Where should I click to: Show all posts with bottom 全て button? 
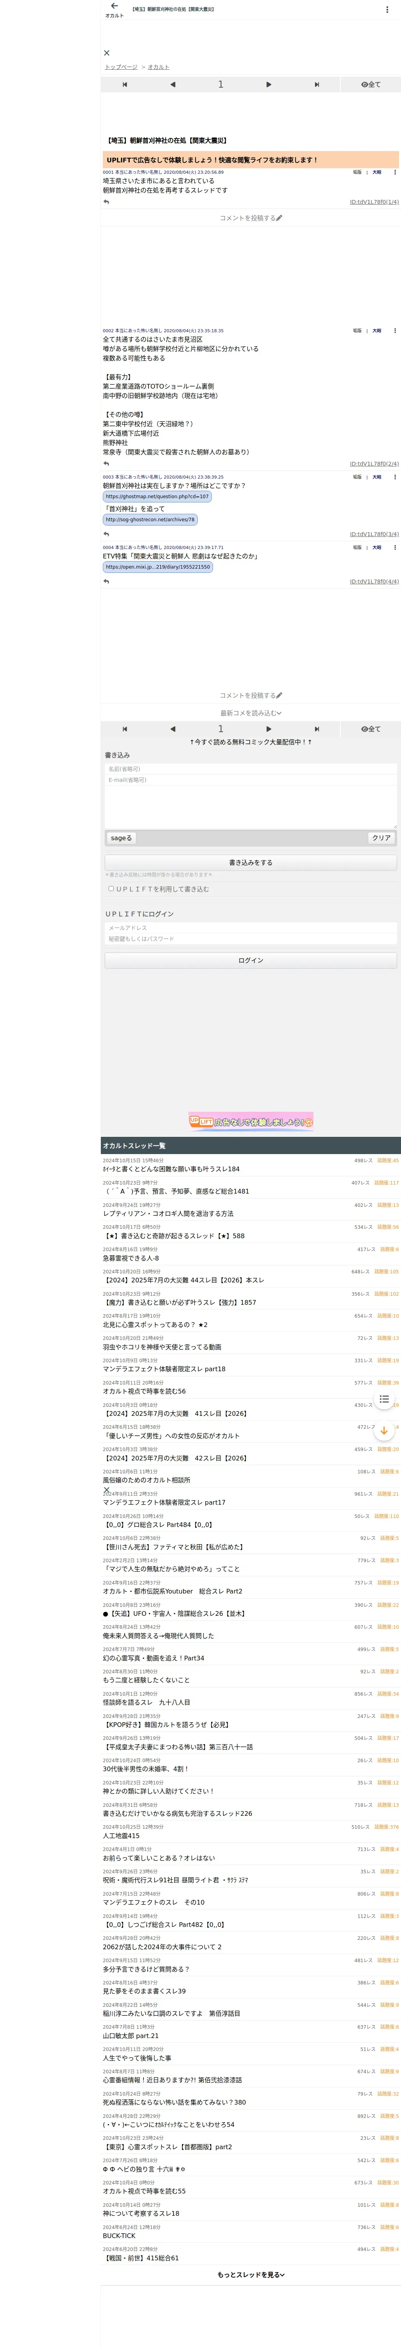[371, 729]
